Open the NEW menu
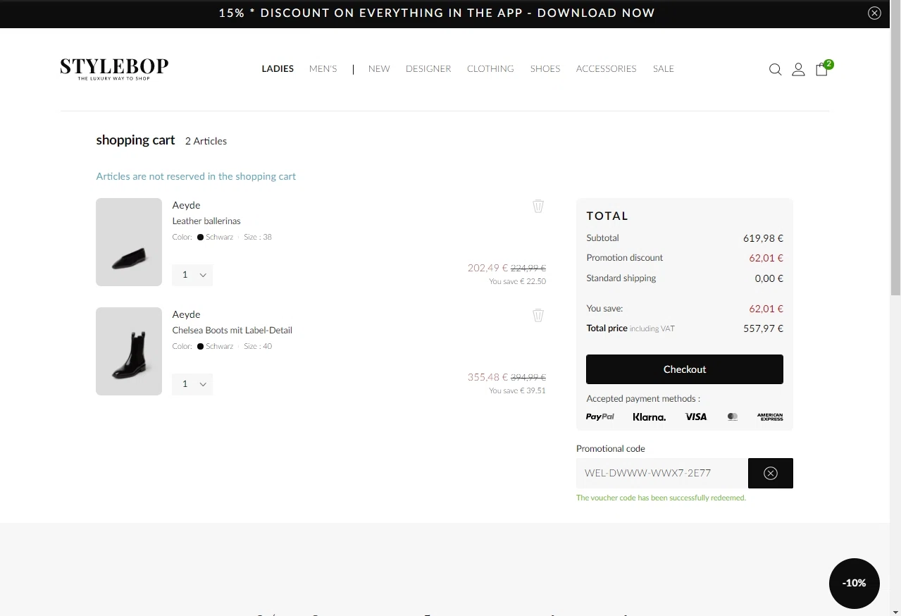 (x=379, y=68)
